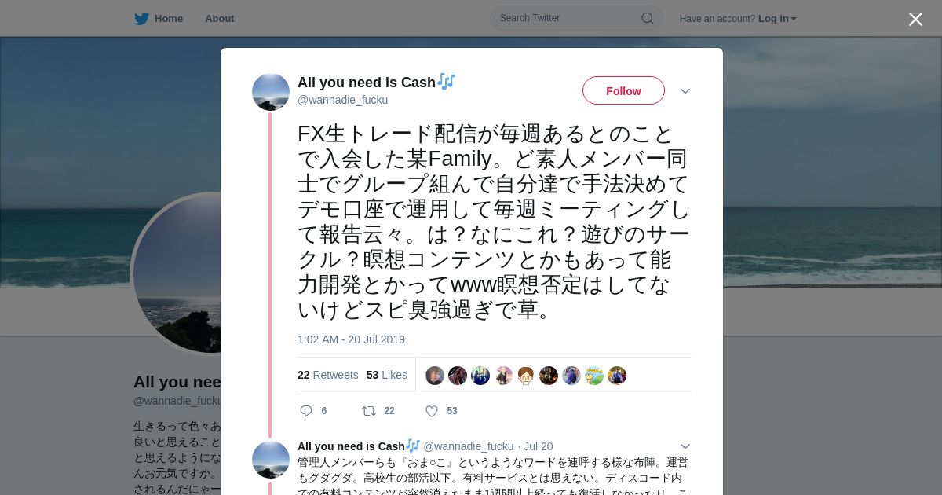
Task: Click the search magnifier icon
Action: click(648, 18)
